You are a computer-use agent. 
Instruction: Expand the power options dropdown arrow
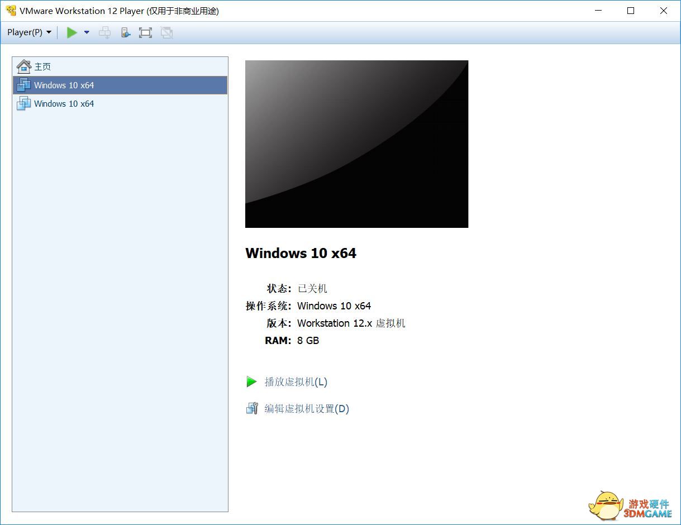(87, 32)
